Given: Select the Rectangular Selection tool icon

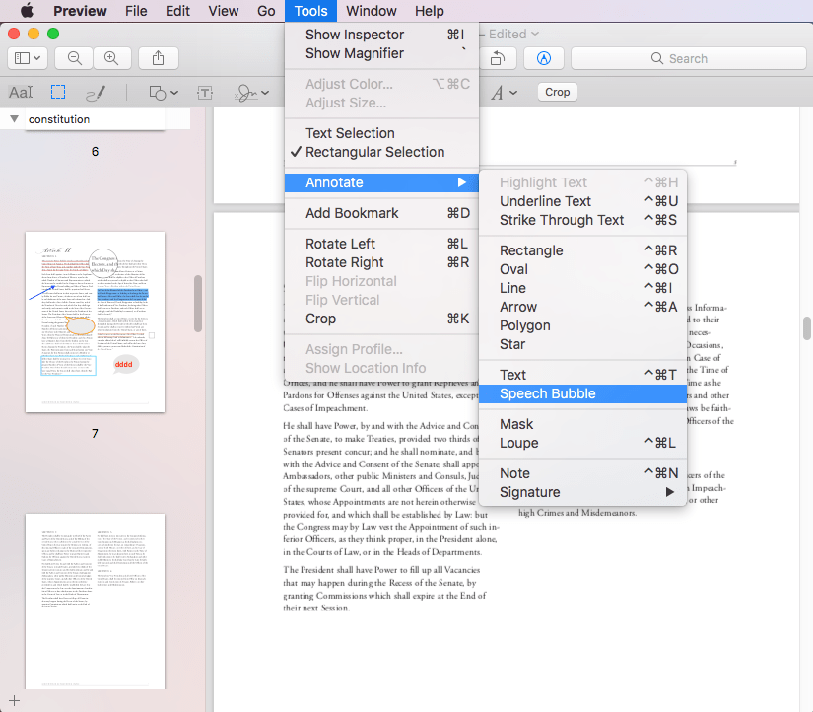Looking at the screenshot, I should point(59,92).
